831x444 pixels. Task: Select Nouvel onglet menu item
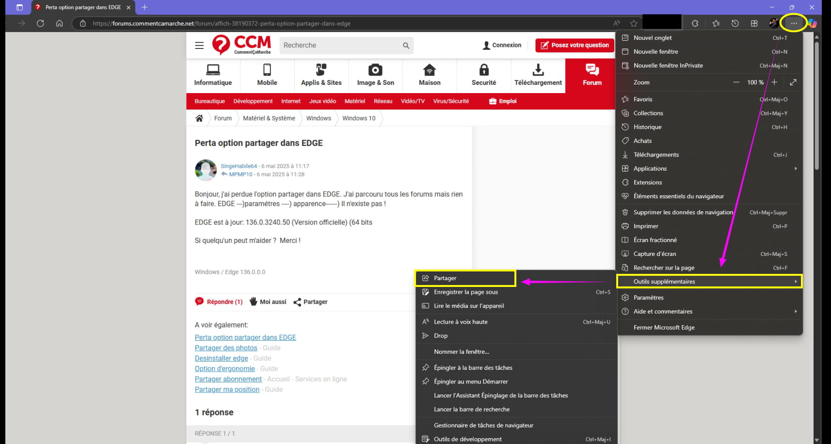[x=709, y=38]
